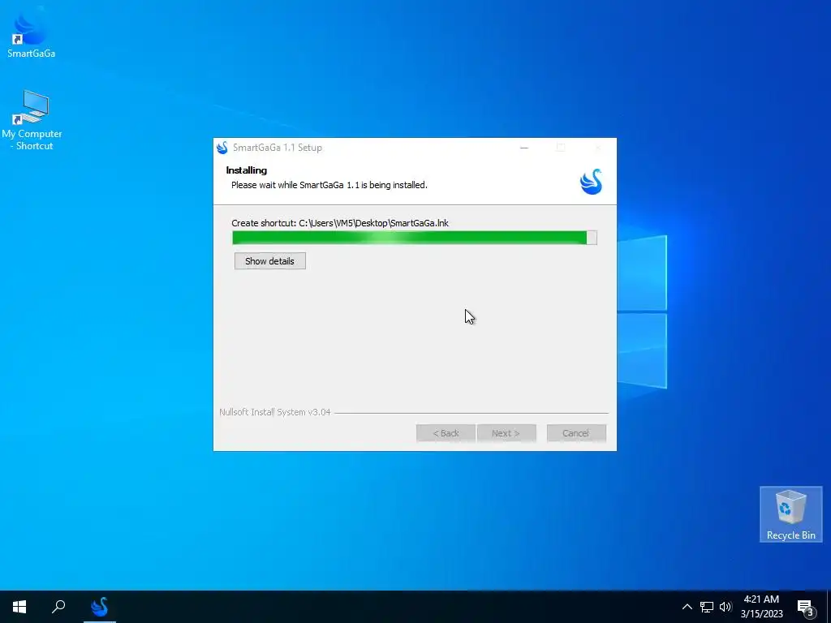Select the Recycle Bin icon
The image size is (831, 623).
[x=790, y=514]
